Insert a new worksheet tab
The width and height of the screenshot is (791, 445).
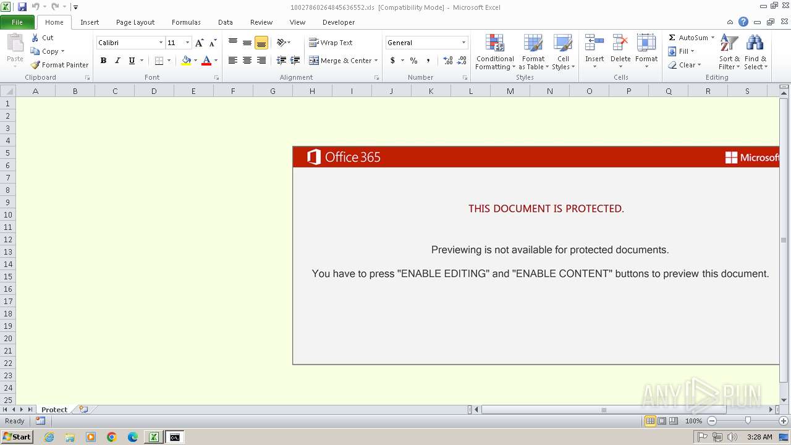coord(83,410)
